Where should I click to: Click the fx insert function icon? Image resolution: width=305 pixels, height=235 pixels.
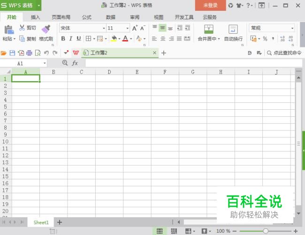75,63
